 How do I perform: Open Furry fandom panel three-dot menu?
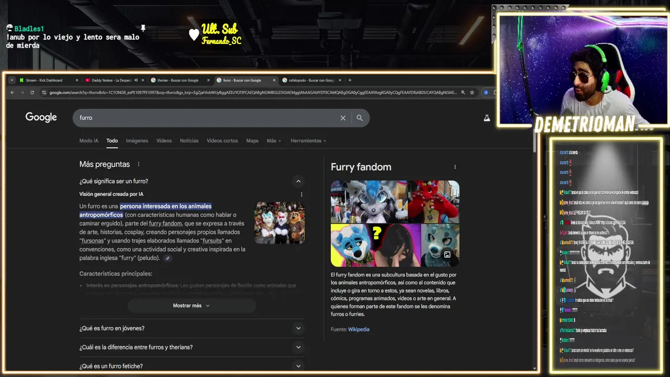(x=455, y=167)
